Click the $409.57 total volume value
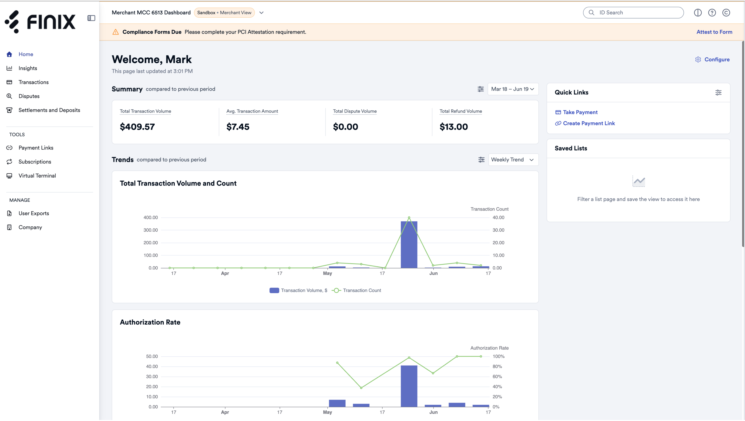This screenshot has width=745, height=421. 137,127
